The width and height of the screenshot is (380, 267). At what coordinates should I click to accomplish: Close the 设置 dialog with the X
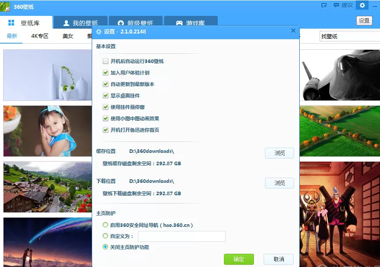click(293, 31)
